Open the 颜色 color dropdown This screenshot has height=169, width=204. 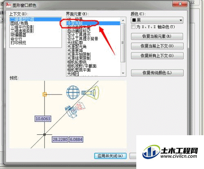(157, 20)
